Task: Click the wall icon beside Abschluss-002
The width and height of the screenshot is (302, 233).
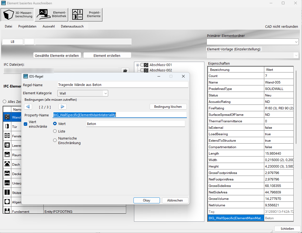Action: (x=146, y=70)
